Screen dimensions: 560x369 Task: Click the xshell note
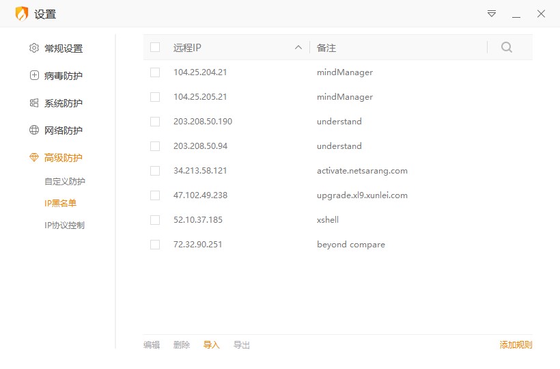(x=328, y=220)
